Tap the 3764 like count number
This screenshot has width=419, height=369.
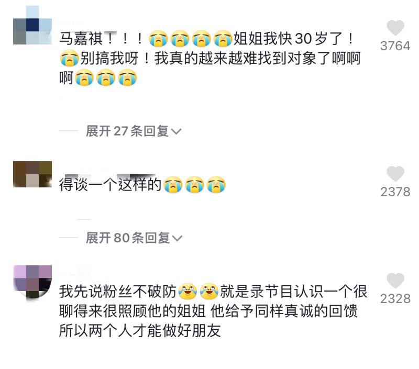[395, 46]
